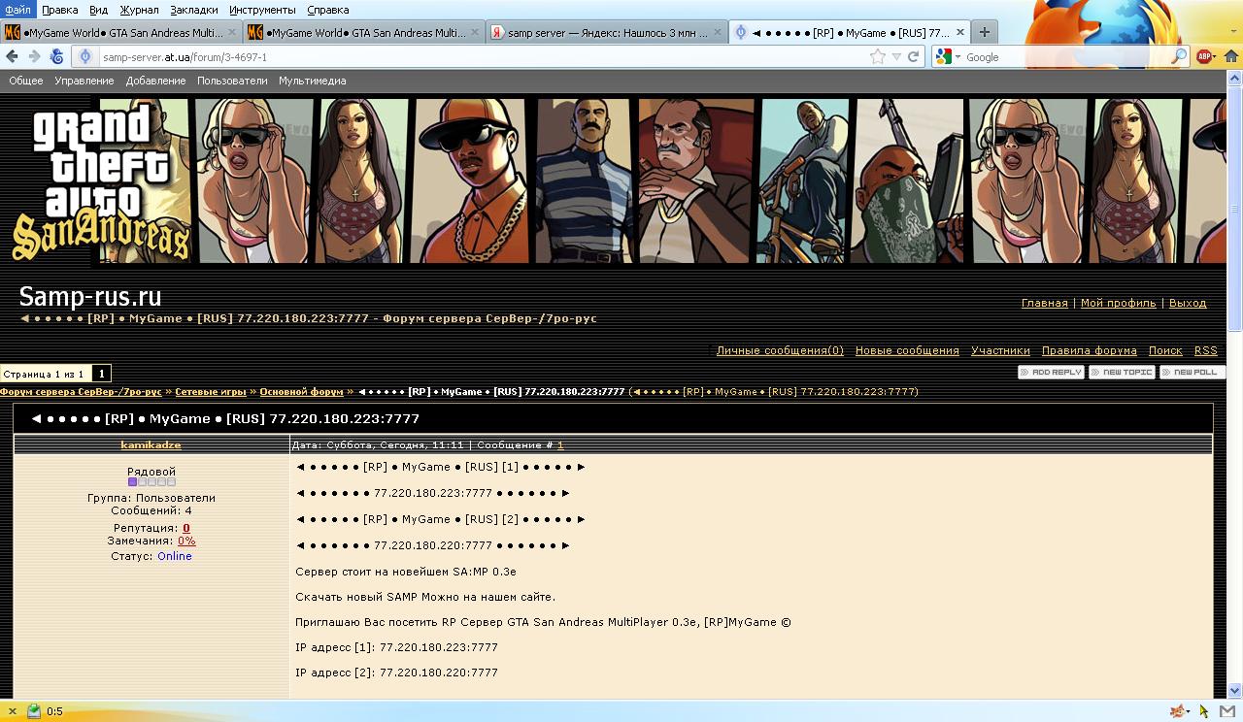The width and height of the screenshot is (1243, 722).
Task: Click the reputation value 0 link
Action: [186, 528]
